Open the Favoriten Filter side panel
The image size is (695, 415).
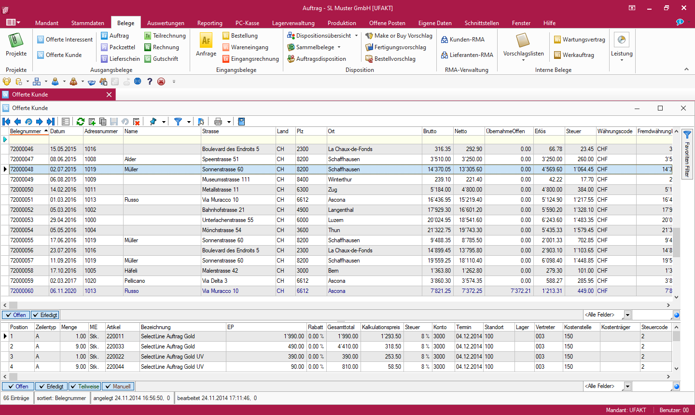(x=687, y=153)
